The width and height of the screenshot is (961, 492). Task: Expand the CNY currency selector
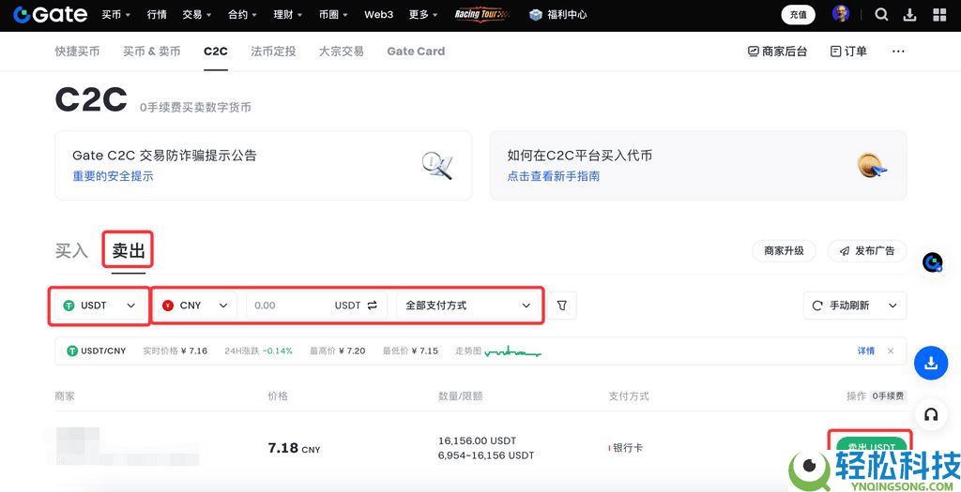point(195,306)
